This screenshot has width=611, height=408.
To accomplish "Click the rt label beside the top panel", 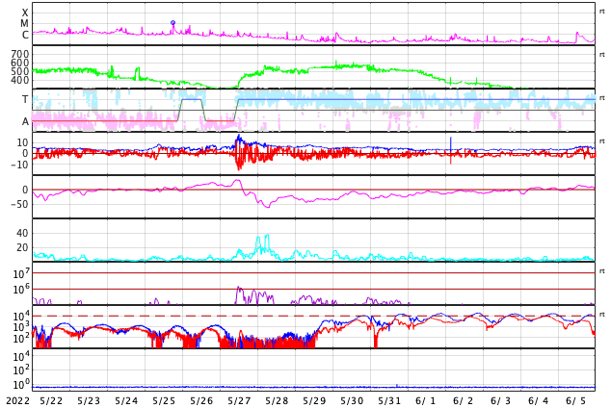I will (x=602, y=10).
